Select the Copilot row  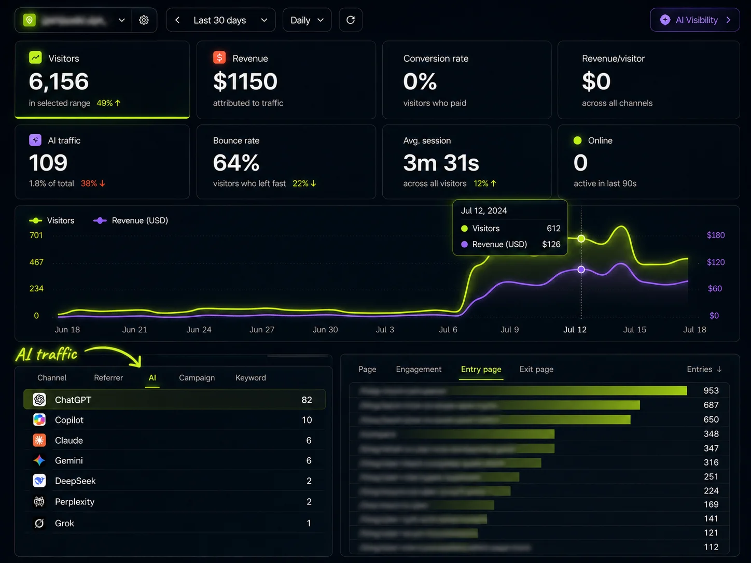(x=175, y=420)
